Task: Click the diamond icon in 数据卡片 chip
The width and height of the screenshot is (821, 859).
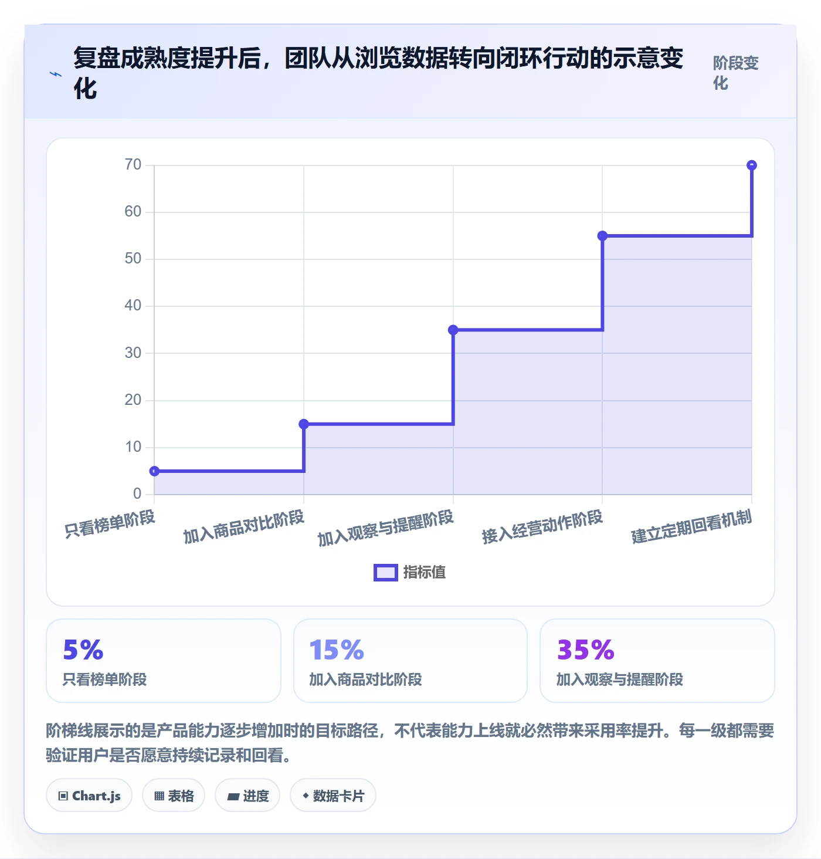Action: point(306,796)
